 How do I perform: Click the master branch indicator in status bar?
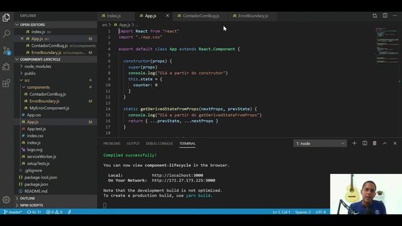[13, 212]
